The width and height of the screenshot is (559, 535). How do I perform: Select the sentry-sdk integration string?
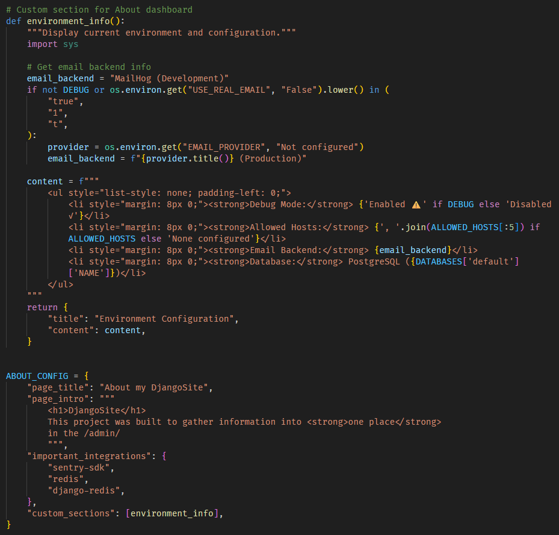[81, 466]
